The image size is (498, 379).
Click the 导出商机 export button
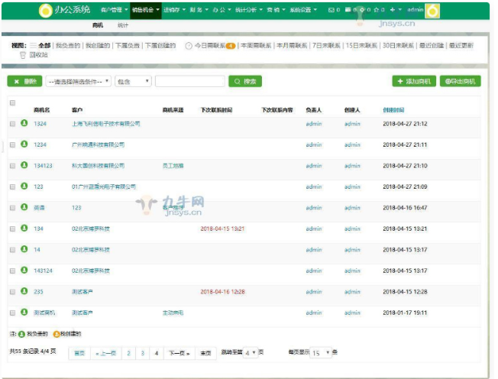[461, 81]
